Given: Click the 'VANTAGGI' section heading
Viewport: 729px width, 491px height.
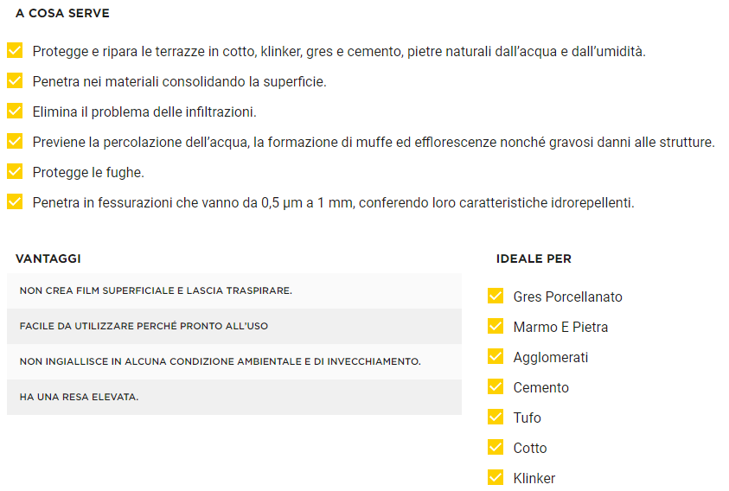Looking at the screenshot, I should point(48,258).
